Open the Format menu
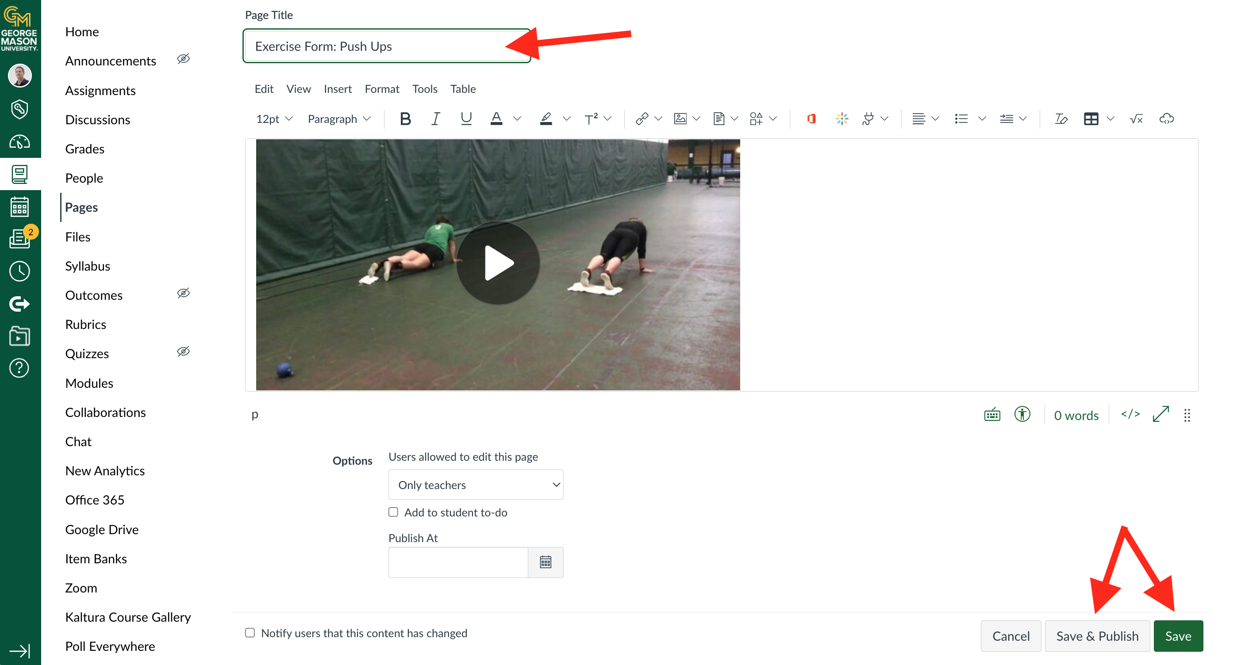 (x=382, y=89)
